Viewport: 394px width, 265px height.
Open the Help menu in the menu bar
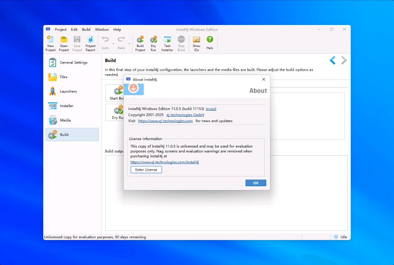coord(117,30)
